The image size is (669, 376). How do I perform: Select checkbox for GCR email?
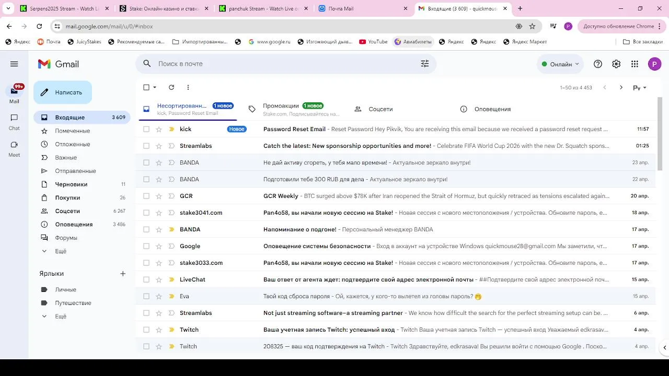(146, 196)
